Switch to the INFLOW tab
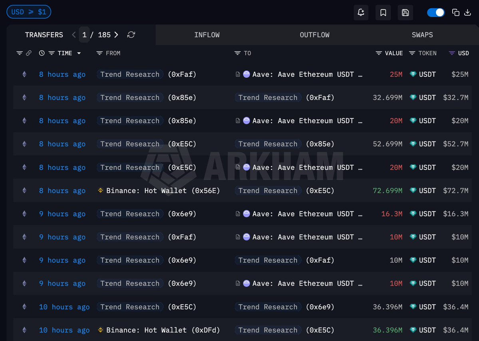 (x=207, y=35)
